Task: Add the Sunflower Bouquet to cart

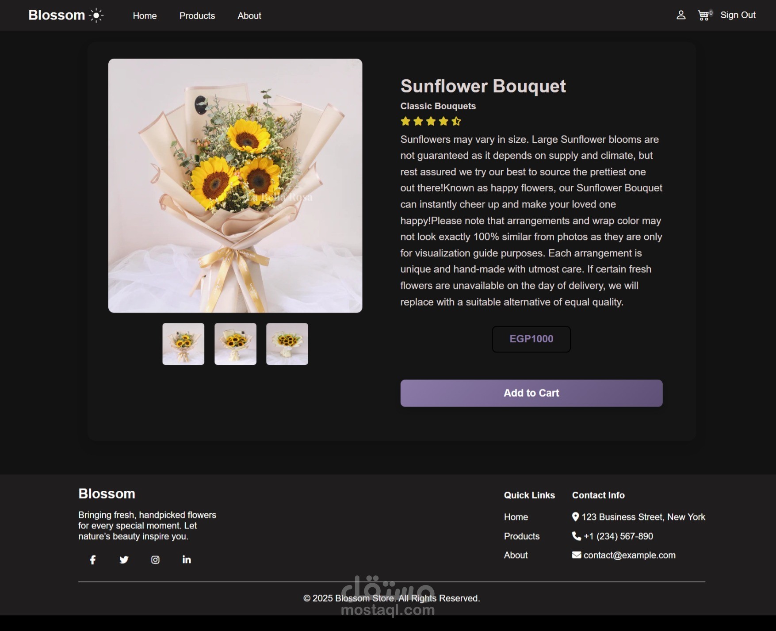Action: [531, 393]
